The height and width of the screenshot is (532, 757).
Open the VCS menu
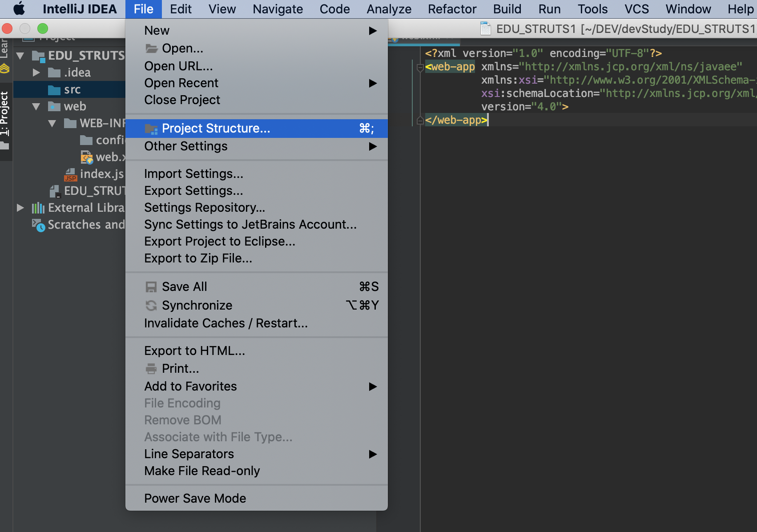(636, 9)
